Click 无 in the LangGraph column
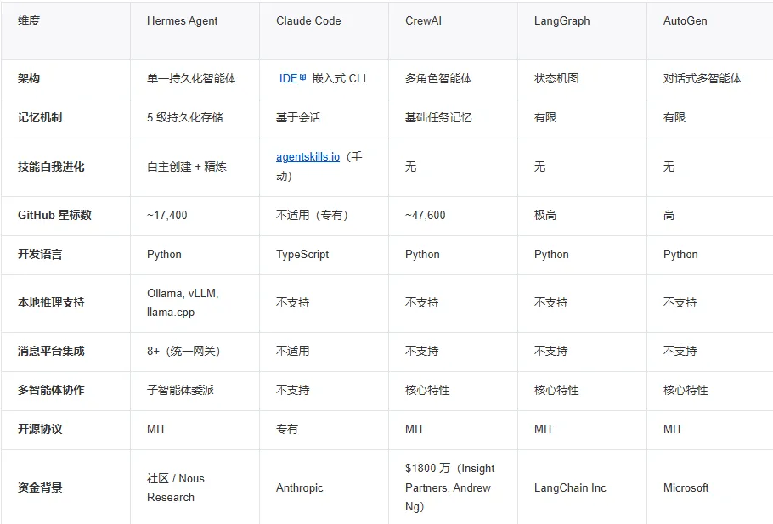 click(539, 166)
